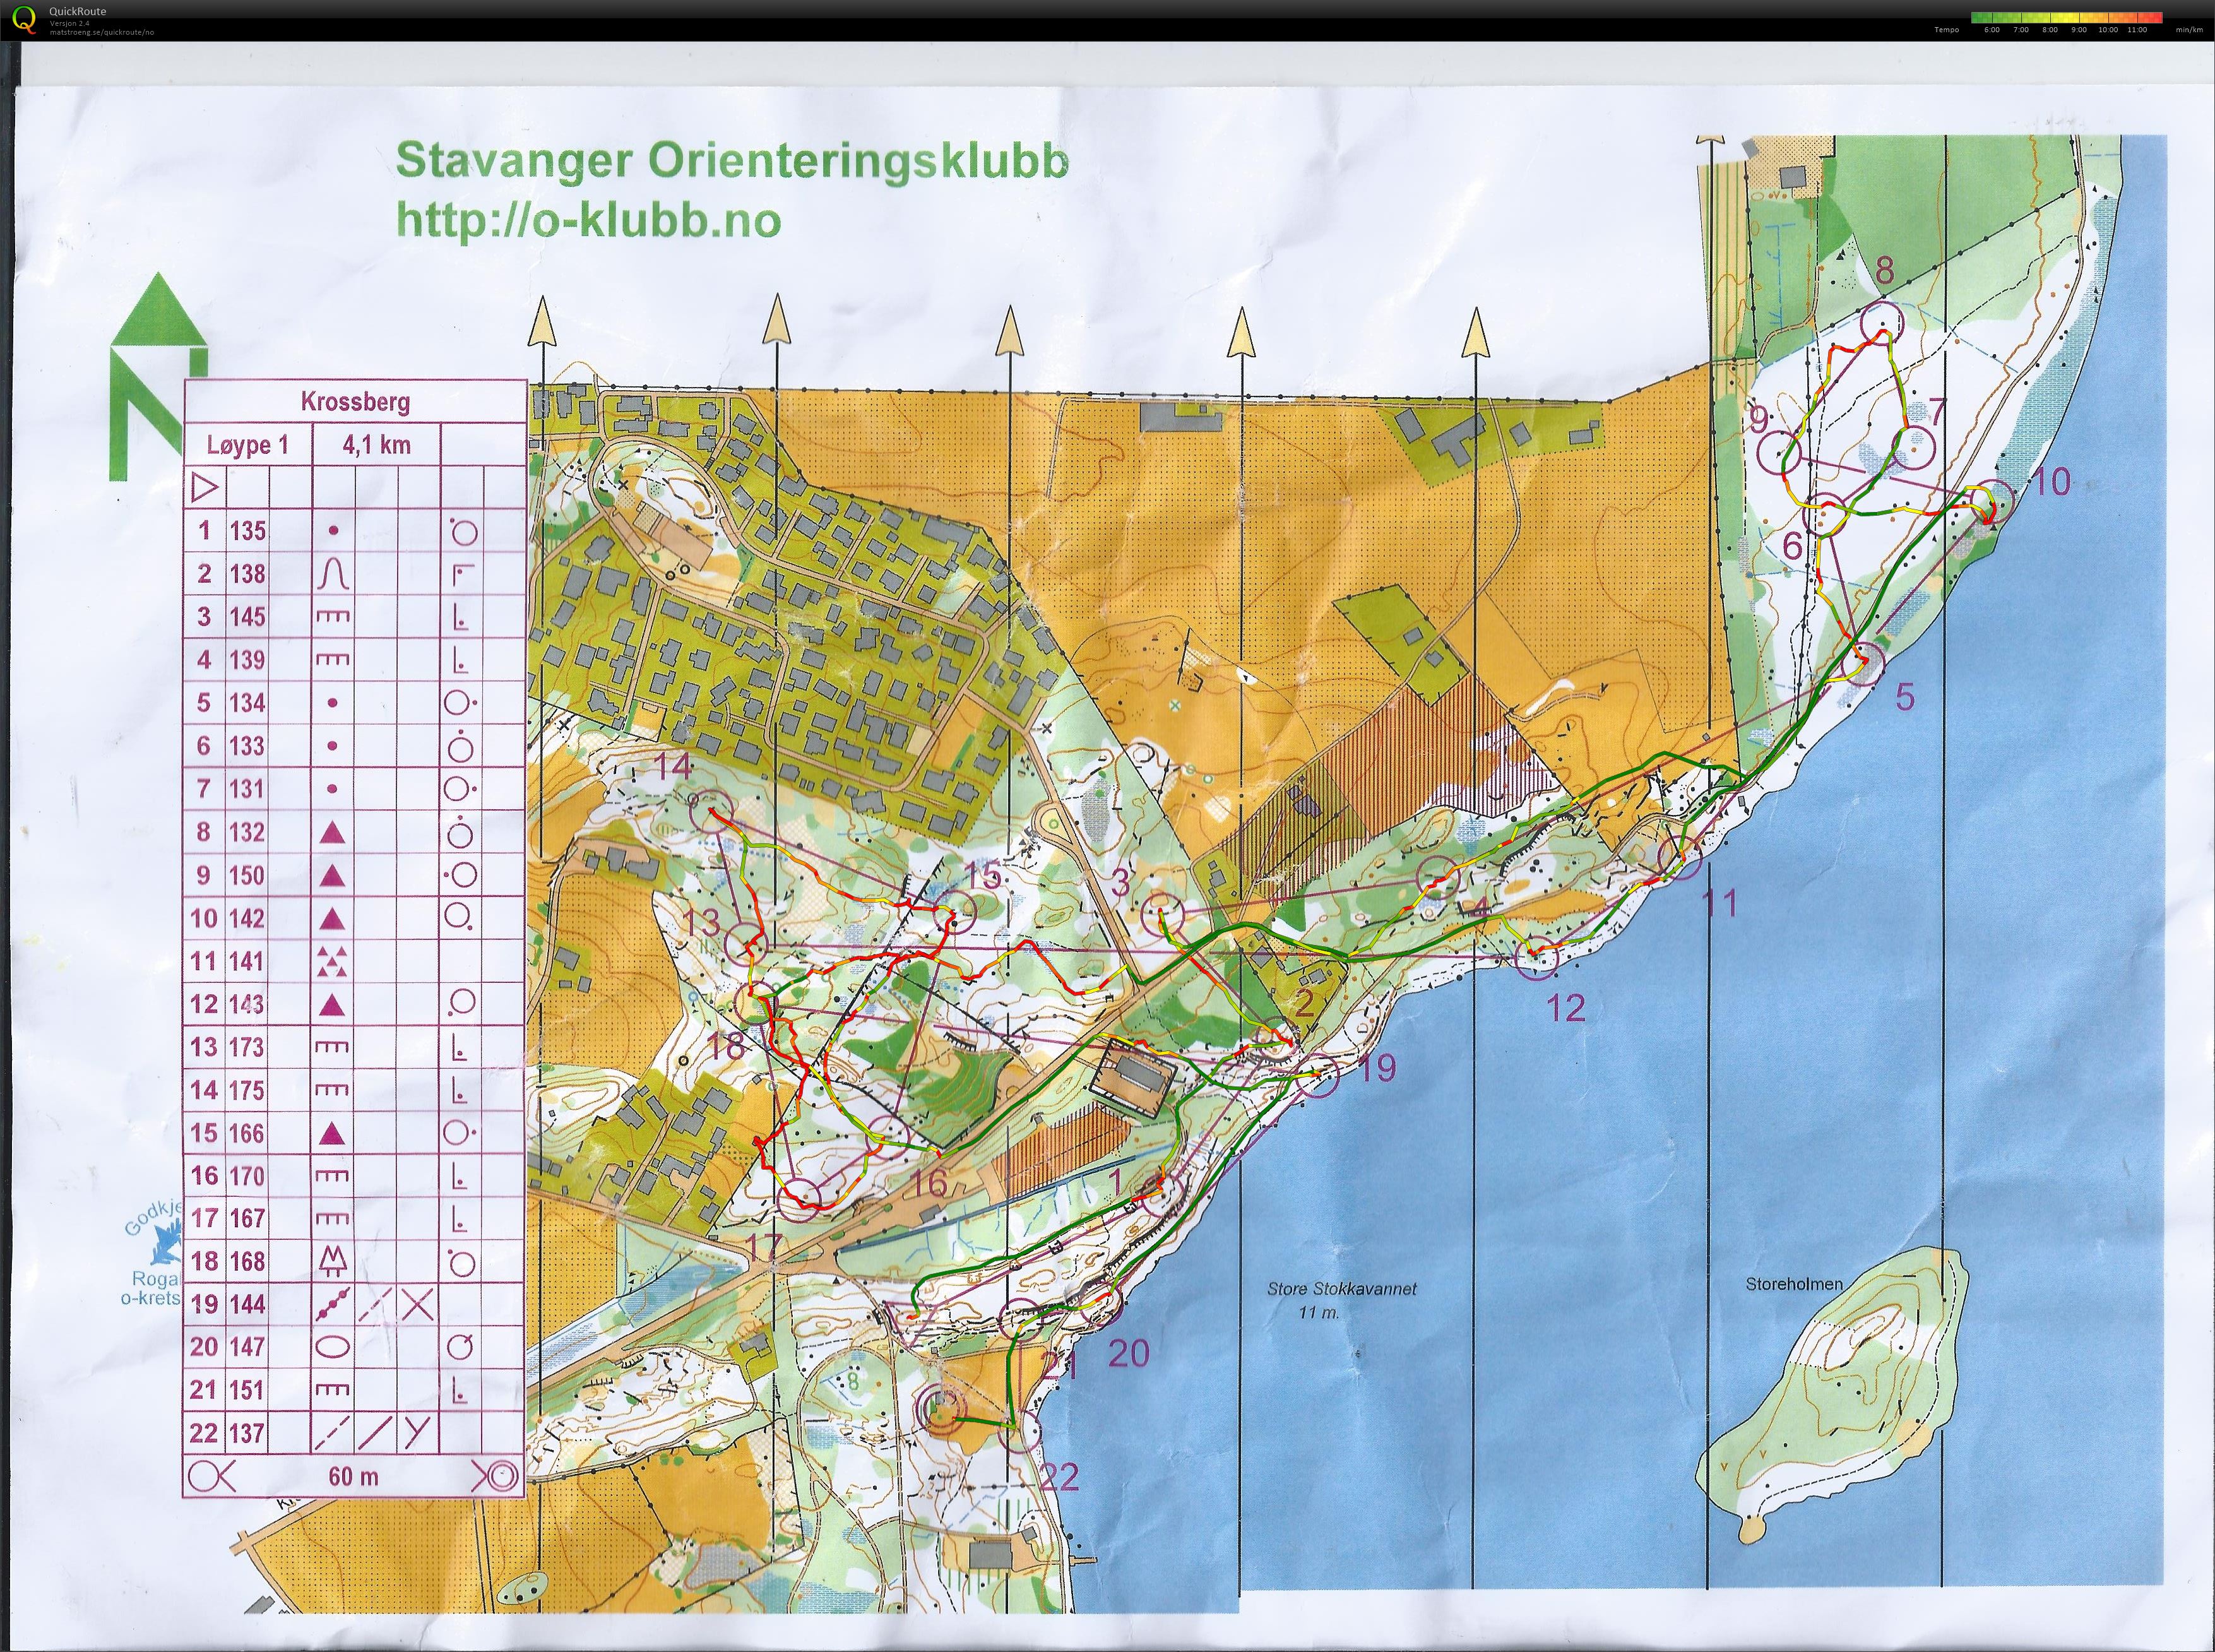Click the Krossberg header in control table
2215x1652 pixels.
(355, 402)
